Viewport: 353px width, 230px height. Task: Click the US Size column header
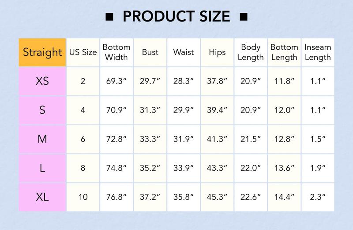[83, 52]
